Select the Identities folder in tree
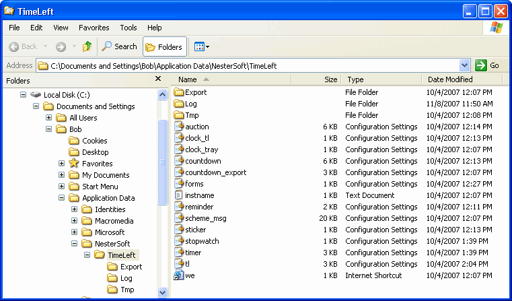This screenshot has height=301, width=512. pos(104,209)
